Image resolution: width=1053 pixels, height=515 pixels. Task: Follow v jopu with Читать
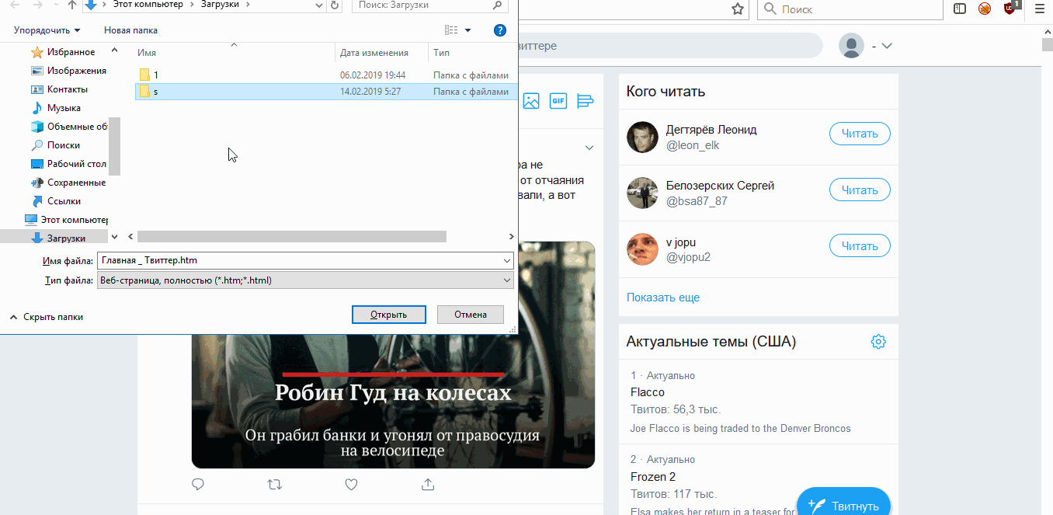860,246
